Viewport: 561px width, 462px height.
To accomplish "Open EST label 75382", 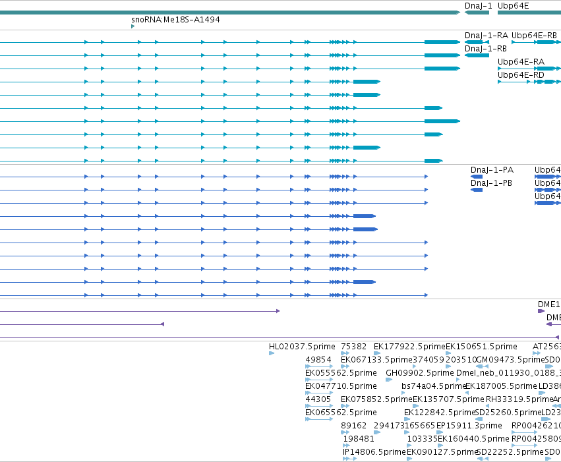I will [x=353, y=347].
